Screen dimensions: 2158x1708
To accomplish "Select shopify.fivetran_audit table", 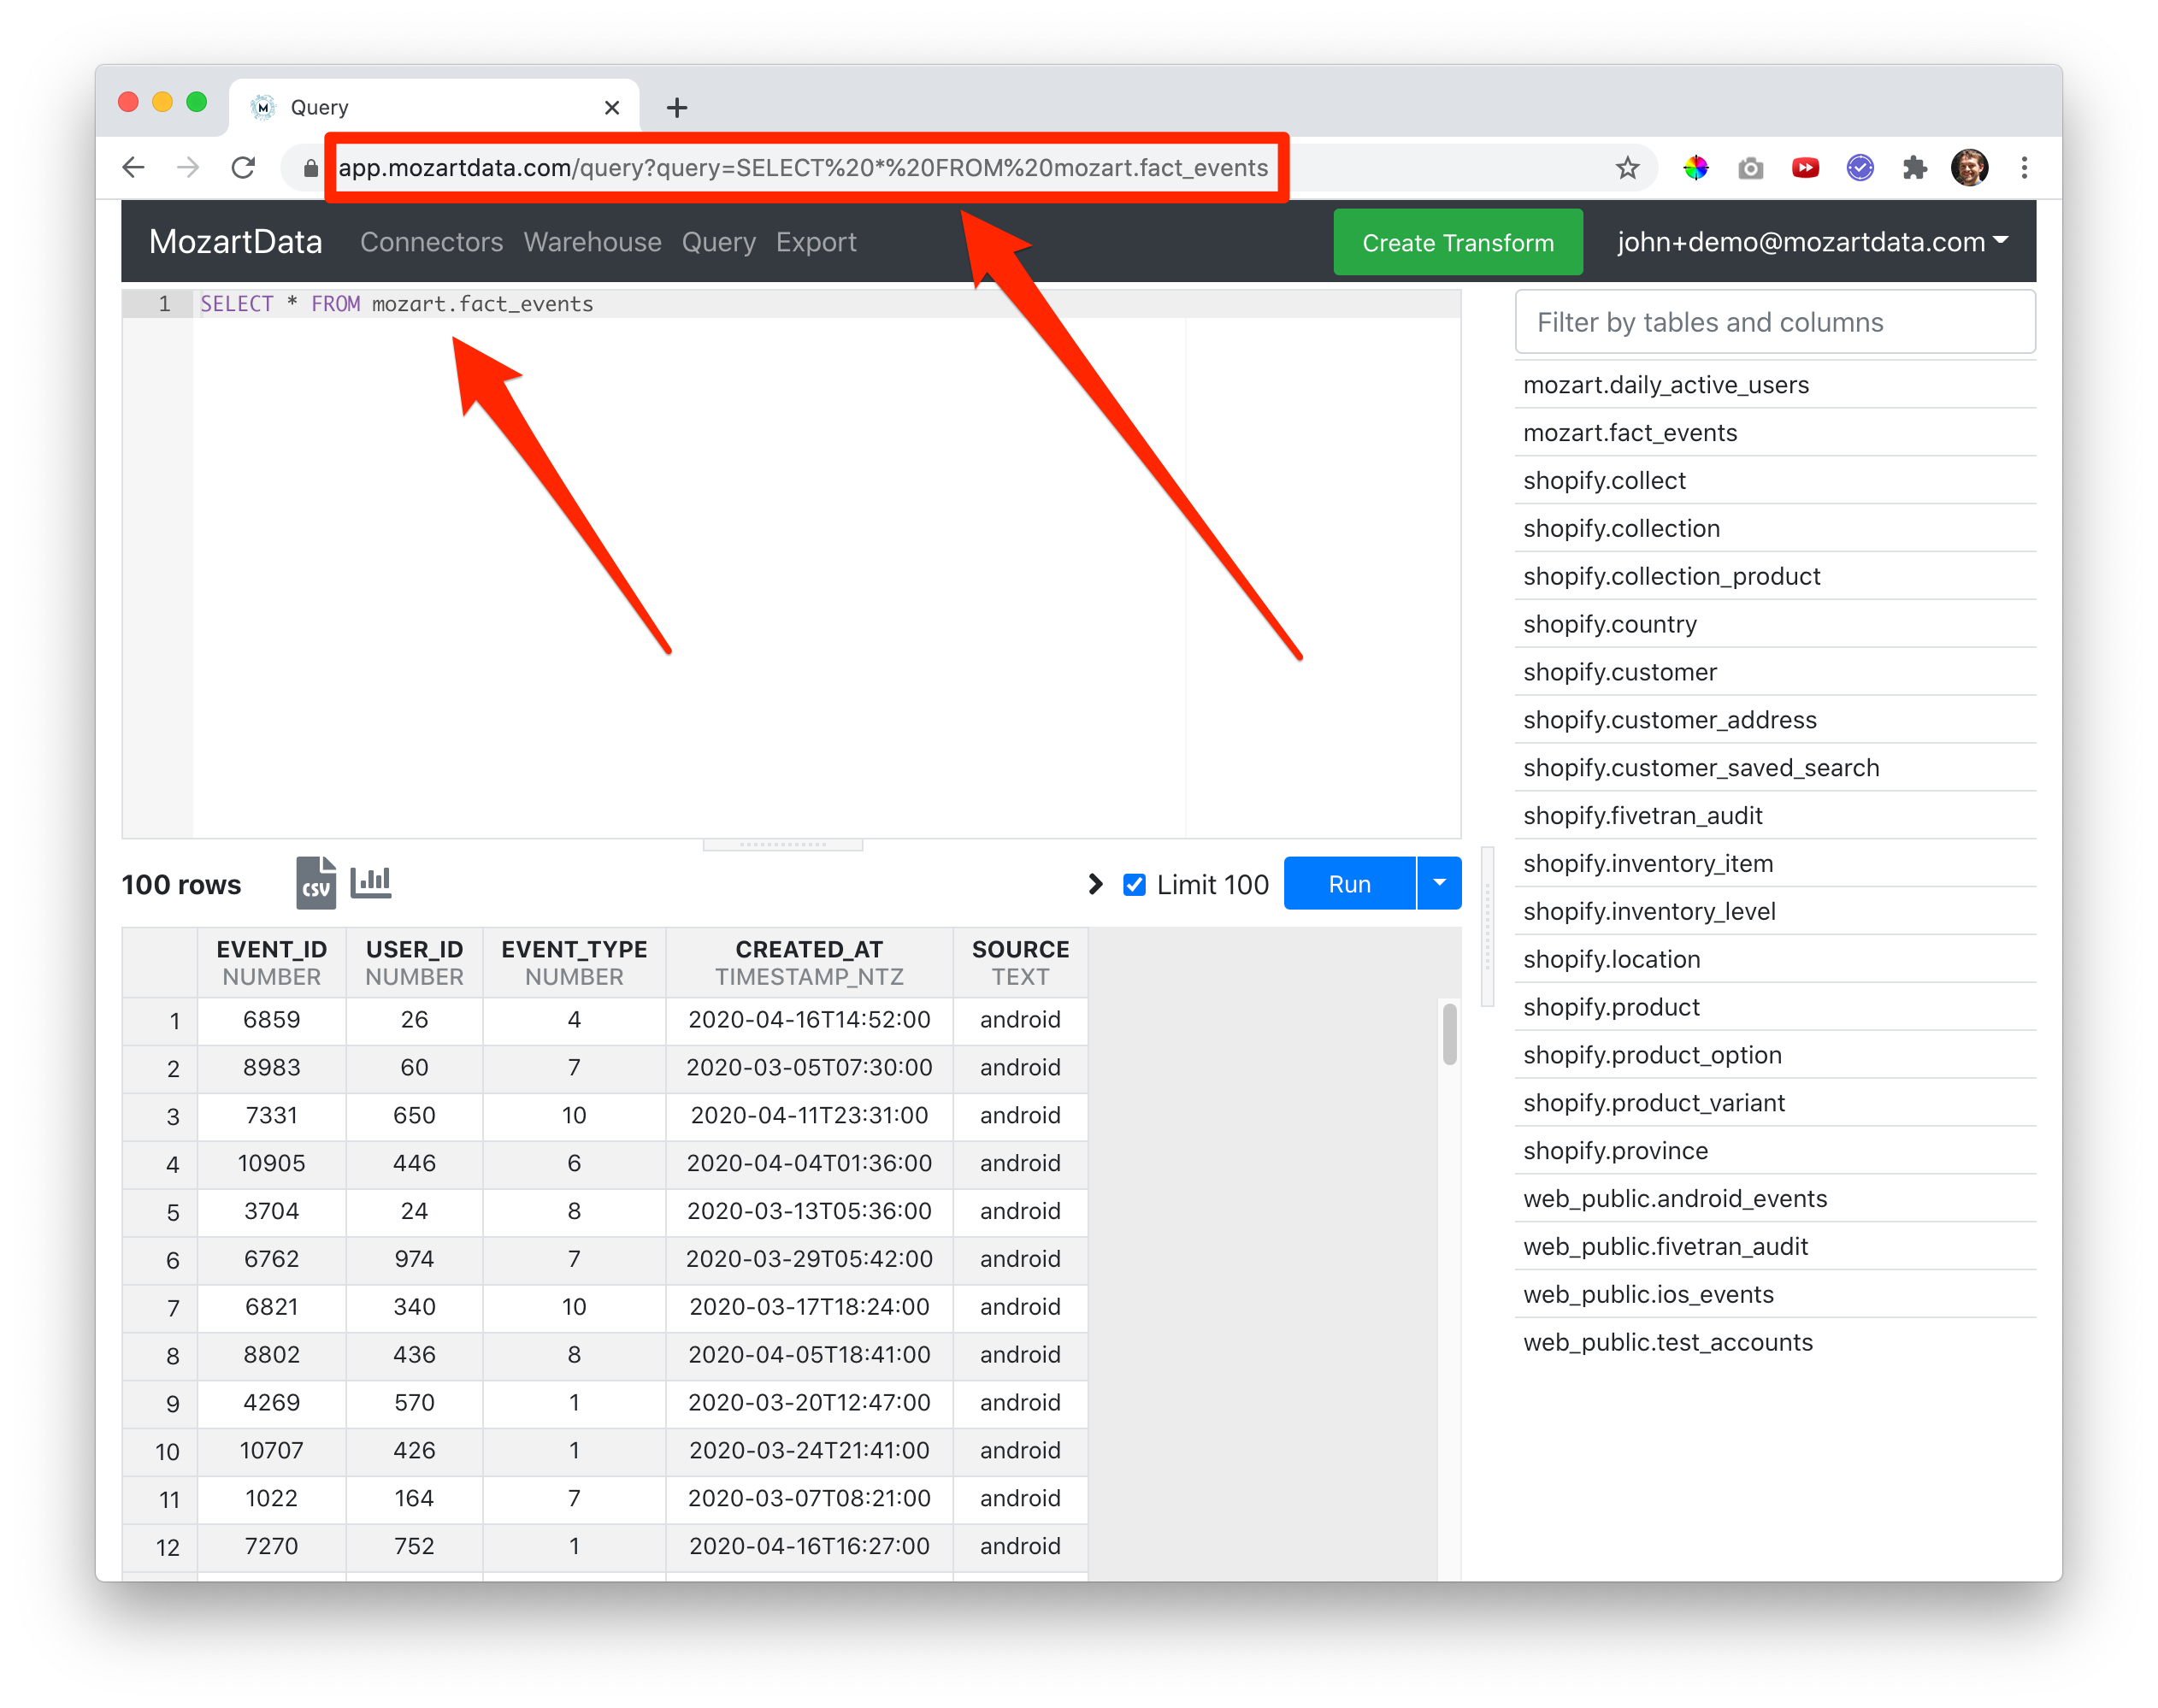I will 1775,815.
